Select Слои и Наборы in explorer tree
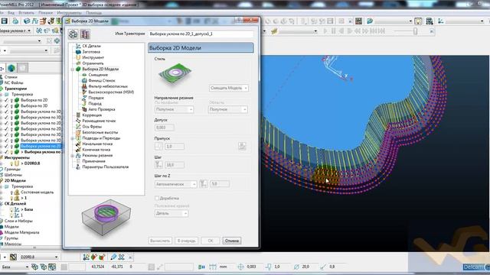Image resolution: width=490 pixels, height=275 pixels. pos(18,221)
